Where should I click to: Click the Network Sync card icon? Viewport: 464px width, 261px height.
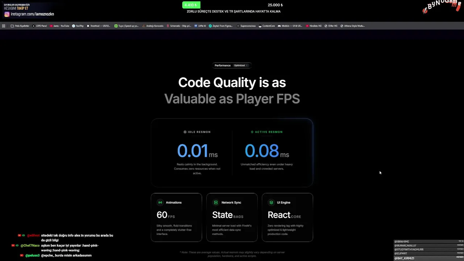pyautogui.click(x=216, y=202)
